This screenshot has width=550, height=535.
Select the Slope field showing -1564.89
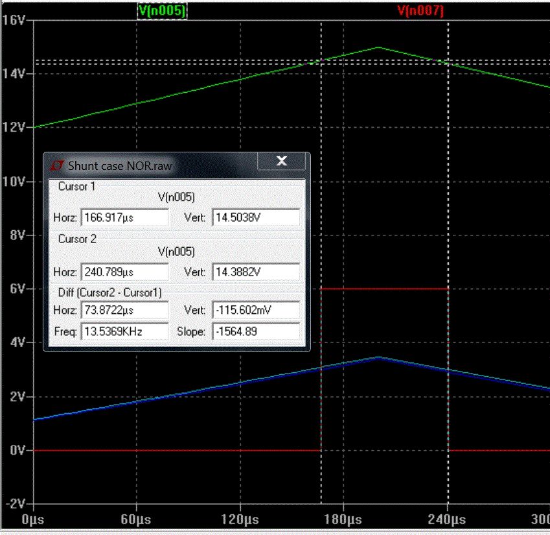tap(256, 331)
